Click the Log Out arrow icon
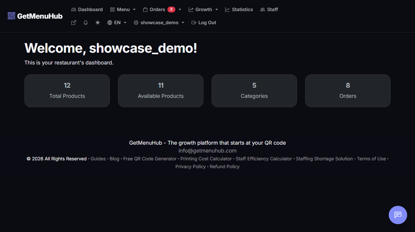Viewport: 415px width, 232px height. pyautogui.click(x=194, y=23)
